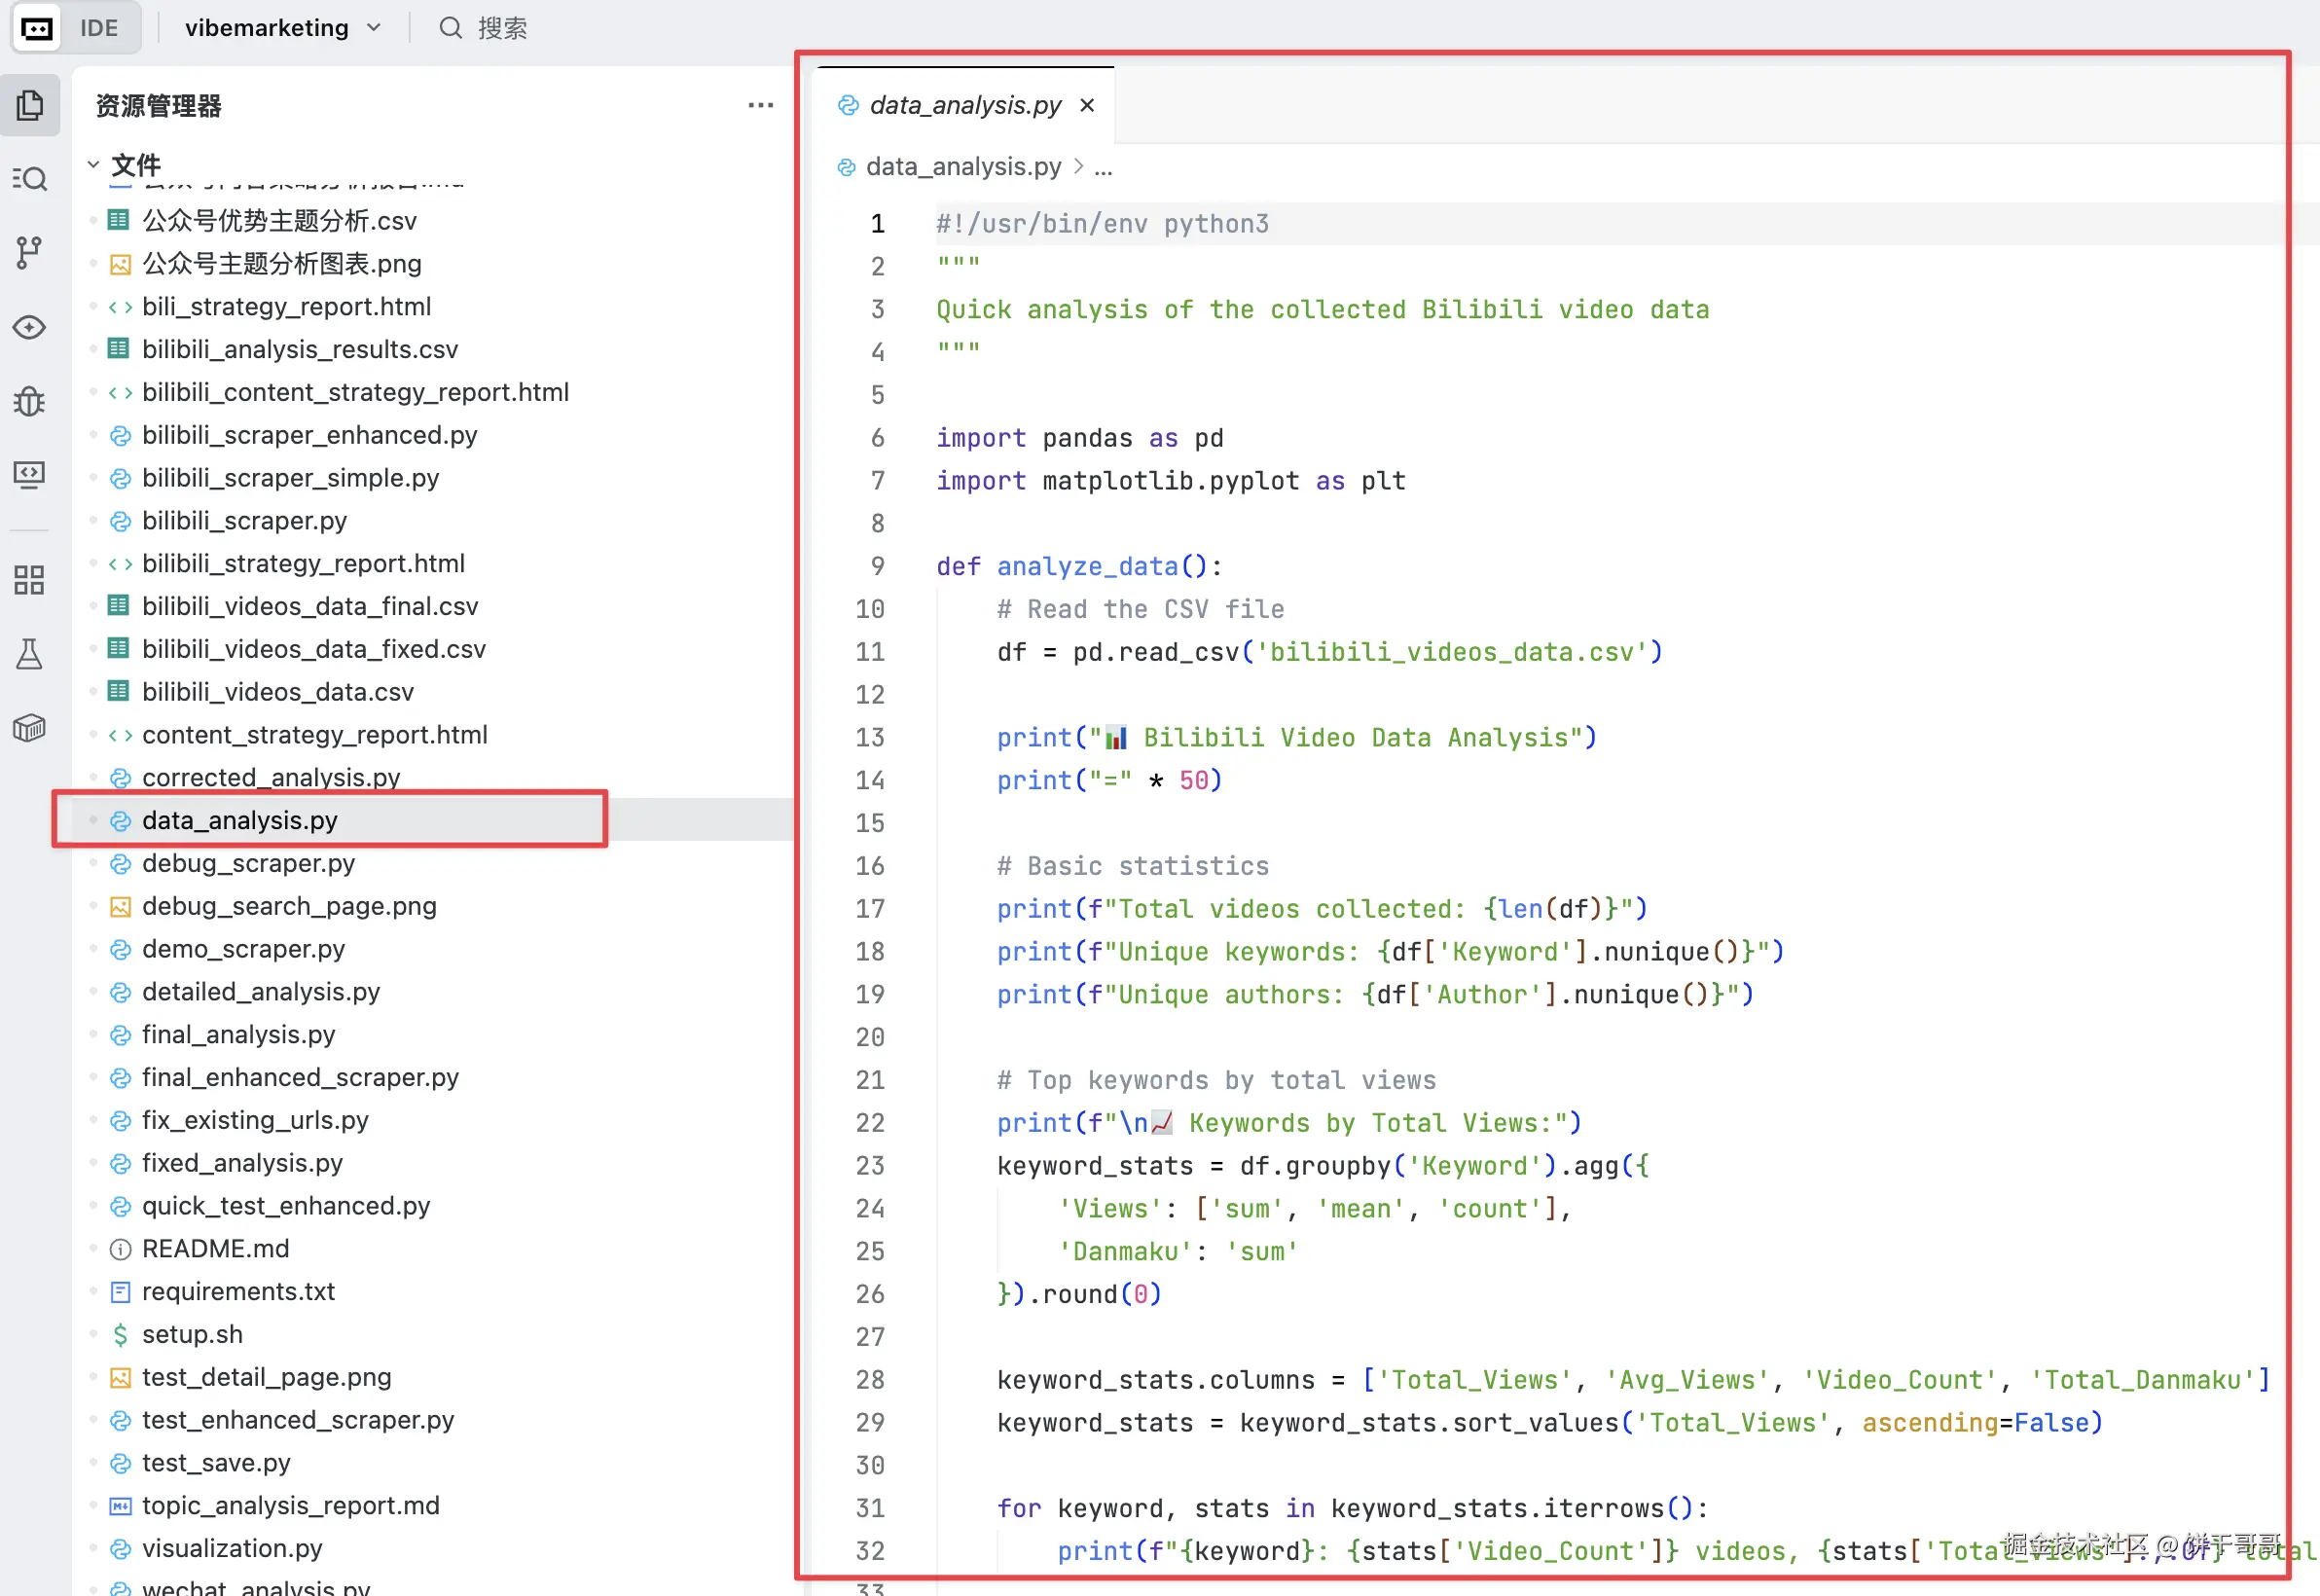Select the data_analysis.py editor tab

click(x=964, y=105)
